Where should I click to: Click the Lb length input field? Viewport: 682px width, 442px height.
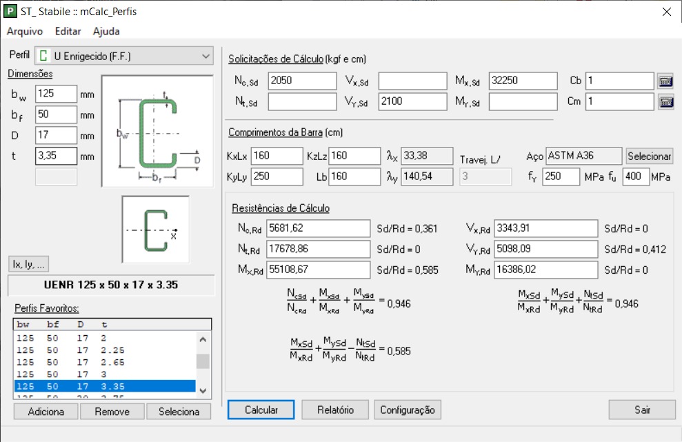tap(354, 177)
